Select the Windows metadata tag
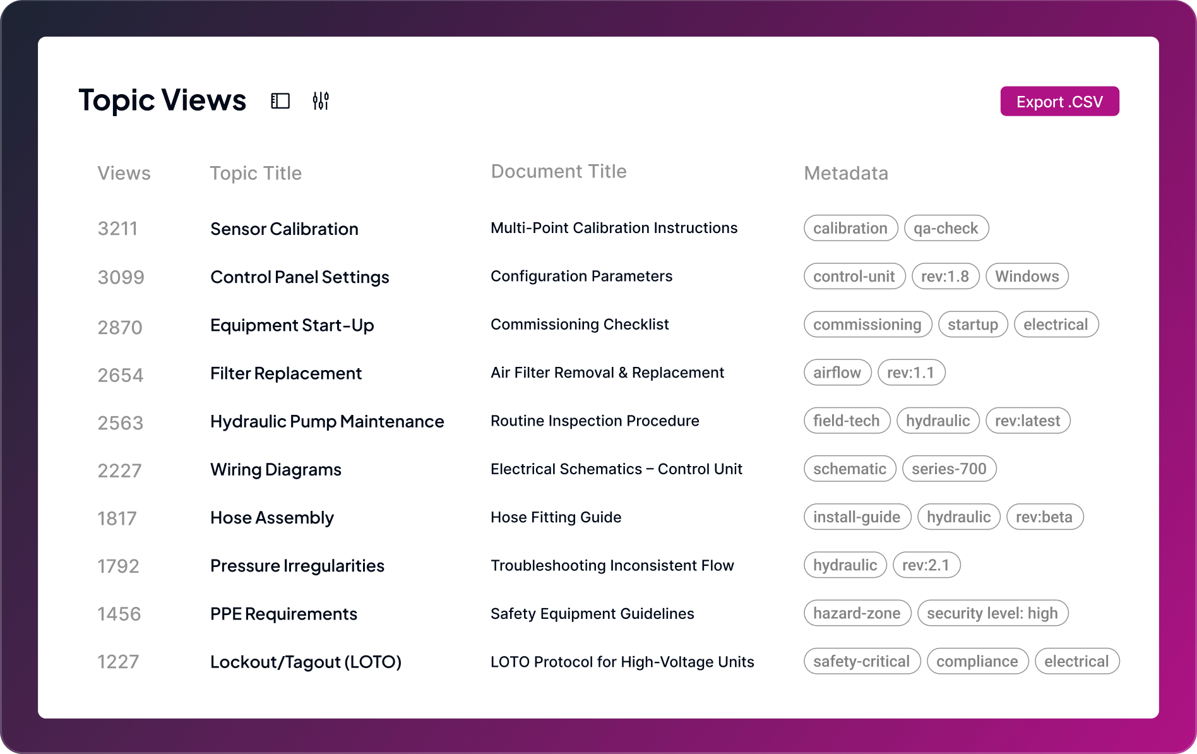 1027,277
